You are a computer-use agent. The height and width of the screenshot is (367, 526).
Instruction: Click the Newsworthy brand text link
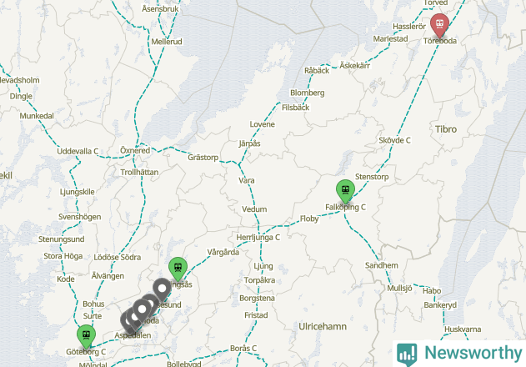[x=473, y=353]
